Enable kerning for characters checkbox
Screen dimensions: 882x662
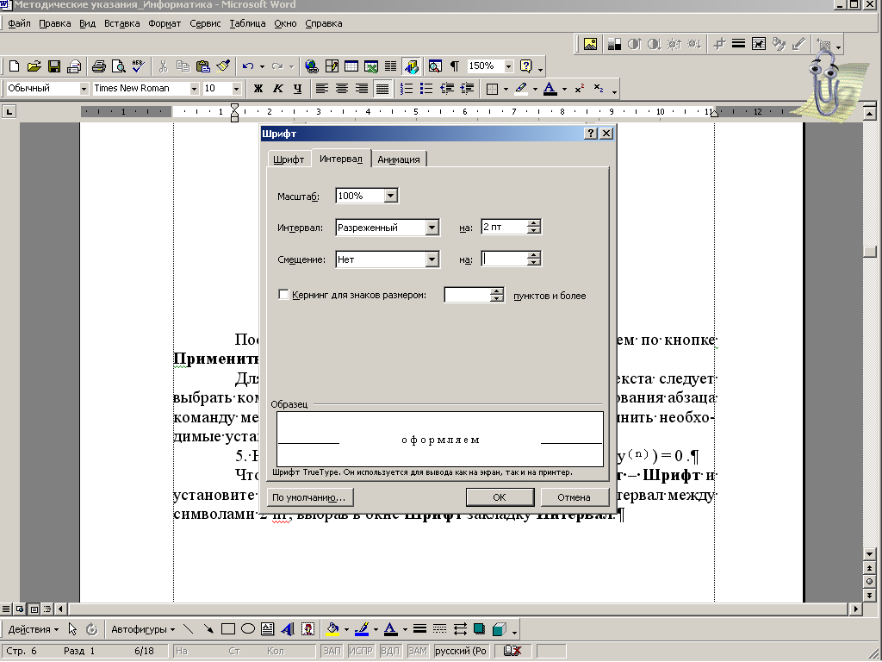[283, 295]
